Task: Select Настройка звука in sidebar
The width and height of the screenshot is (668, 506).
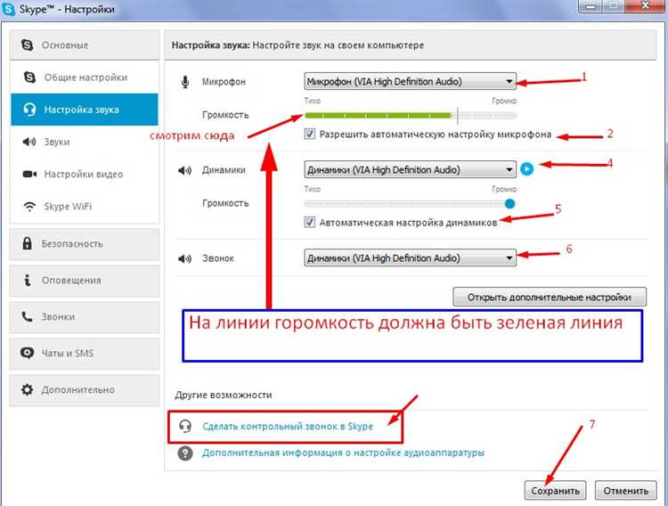Action: click(85, 110)
